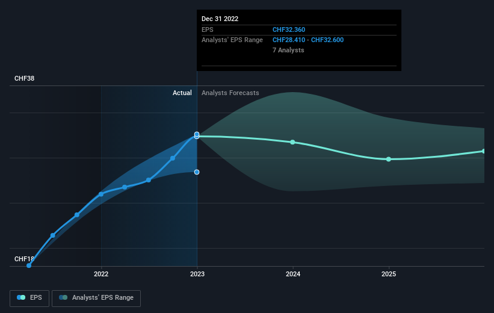This screenshot has height=313, width=494.
Task: Click the CHF32.360 EPS value in tooltip
Action: [x=289, y=29]
